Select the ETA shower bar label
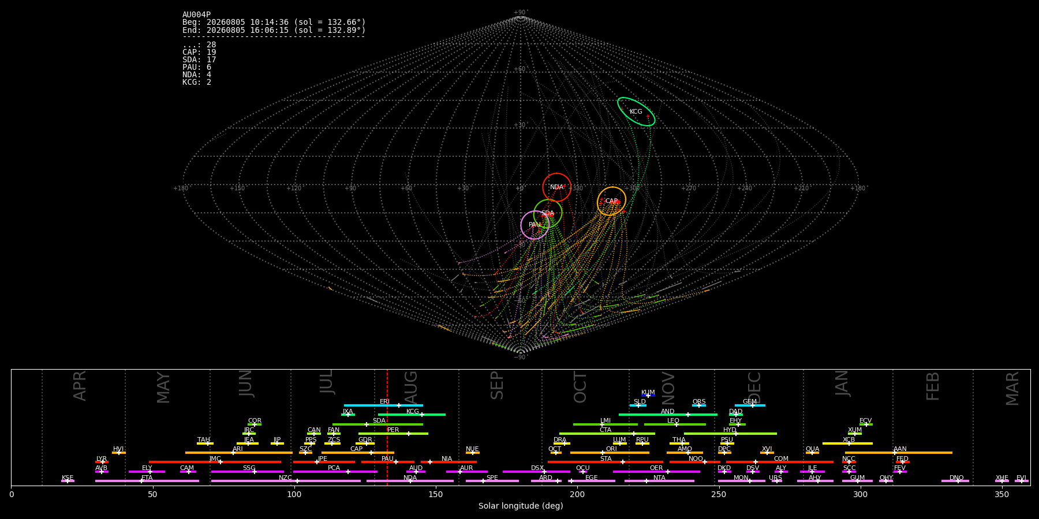1039x519 pixels. 147,478
